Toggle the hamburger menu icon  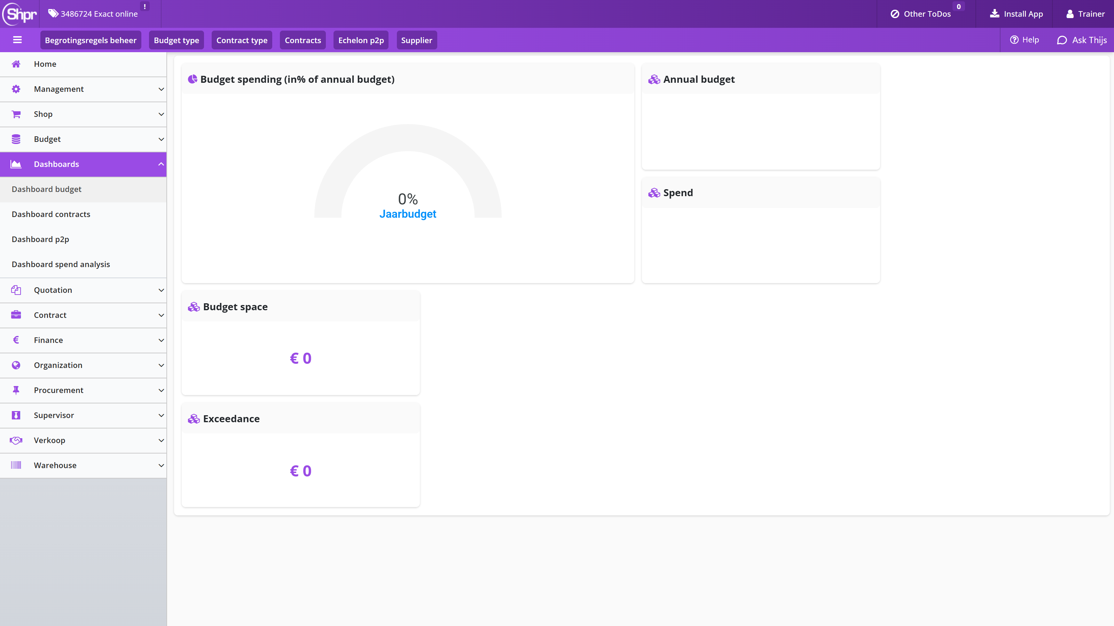pos(17,40)
